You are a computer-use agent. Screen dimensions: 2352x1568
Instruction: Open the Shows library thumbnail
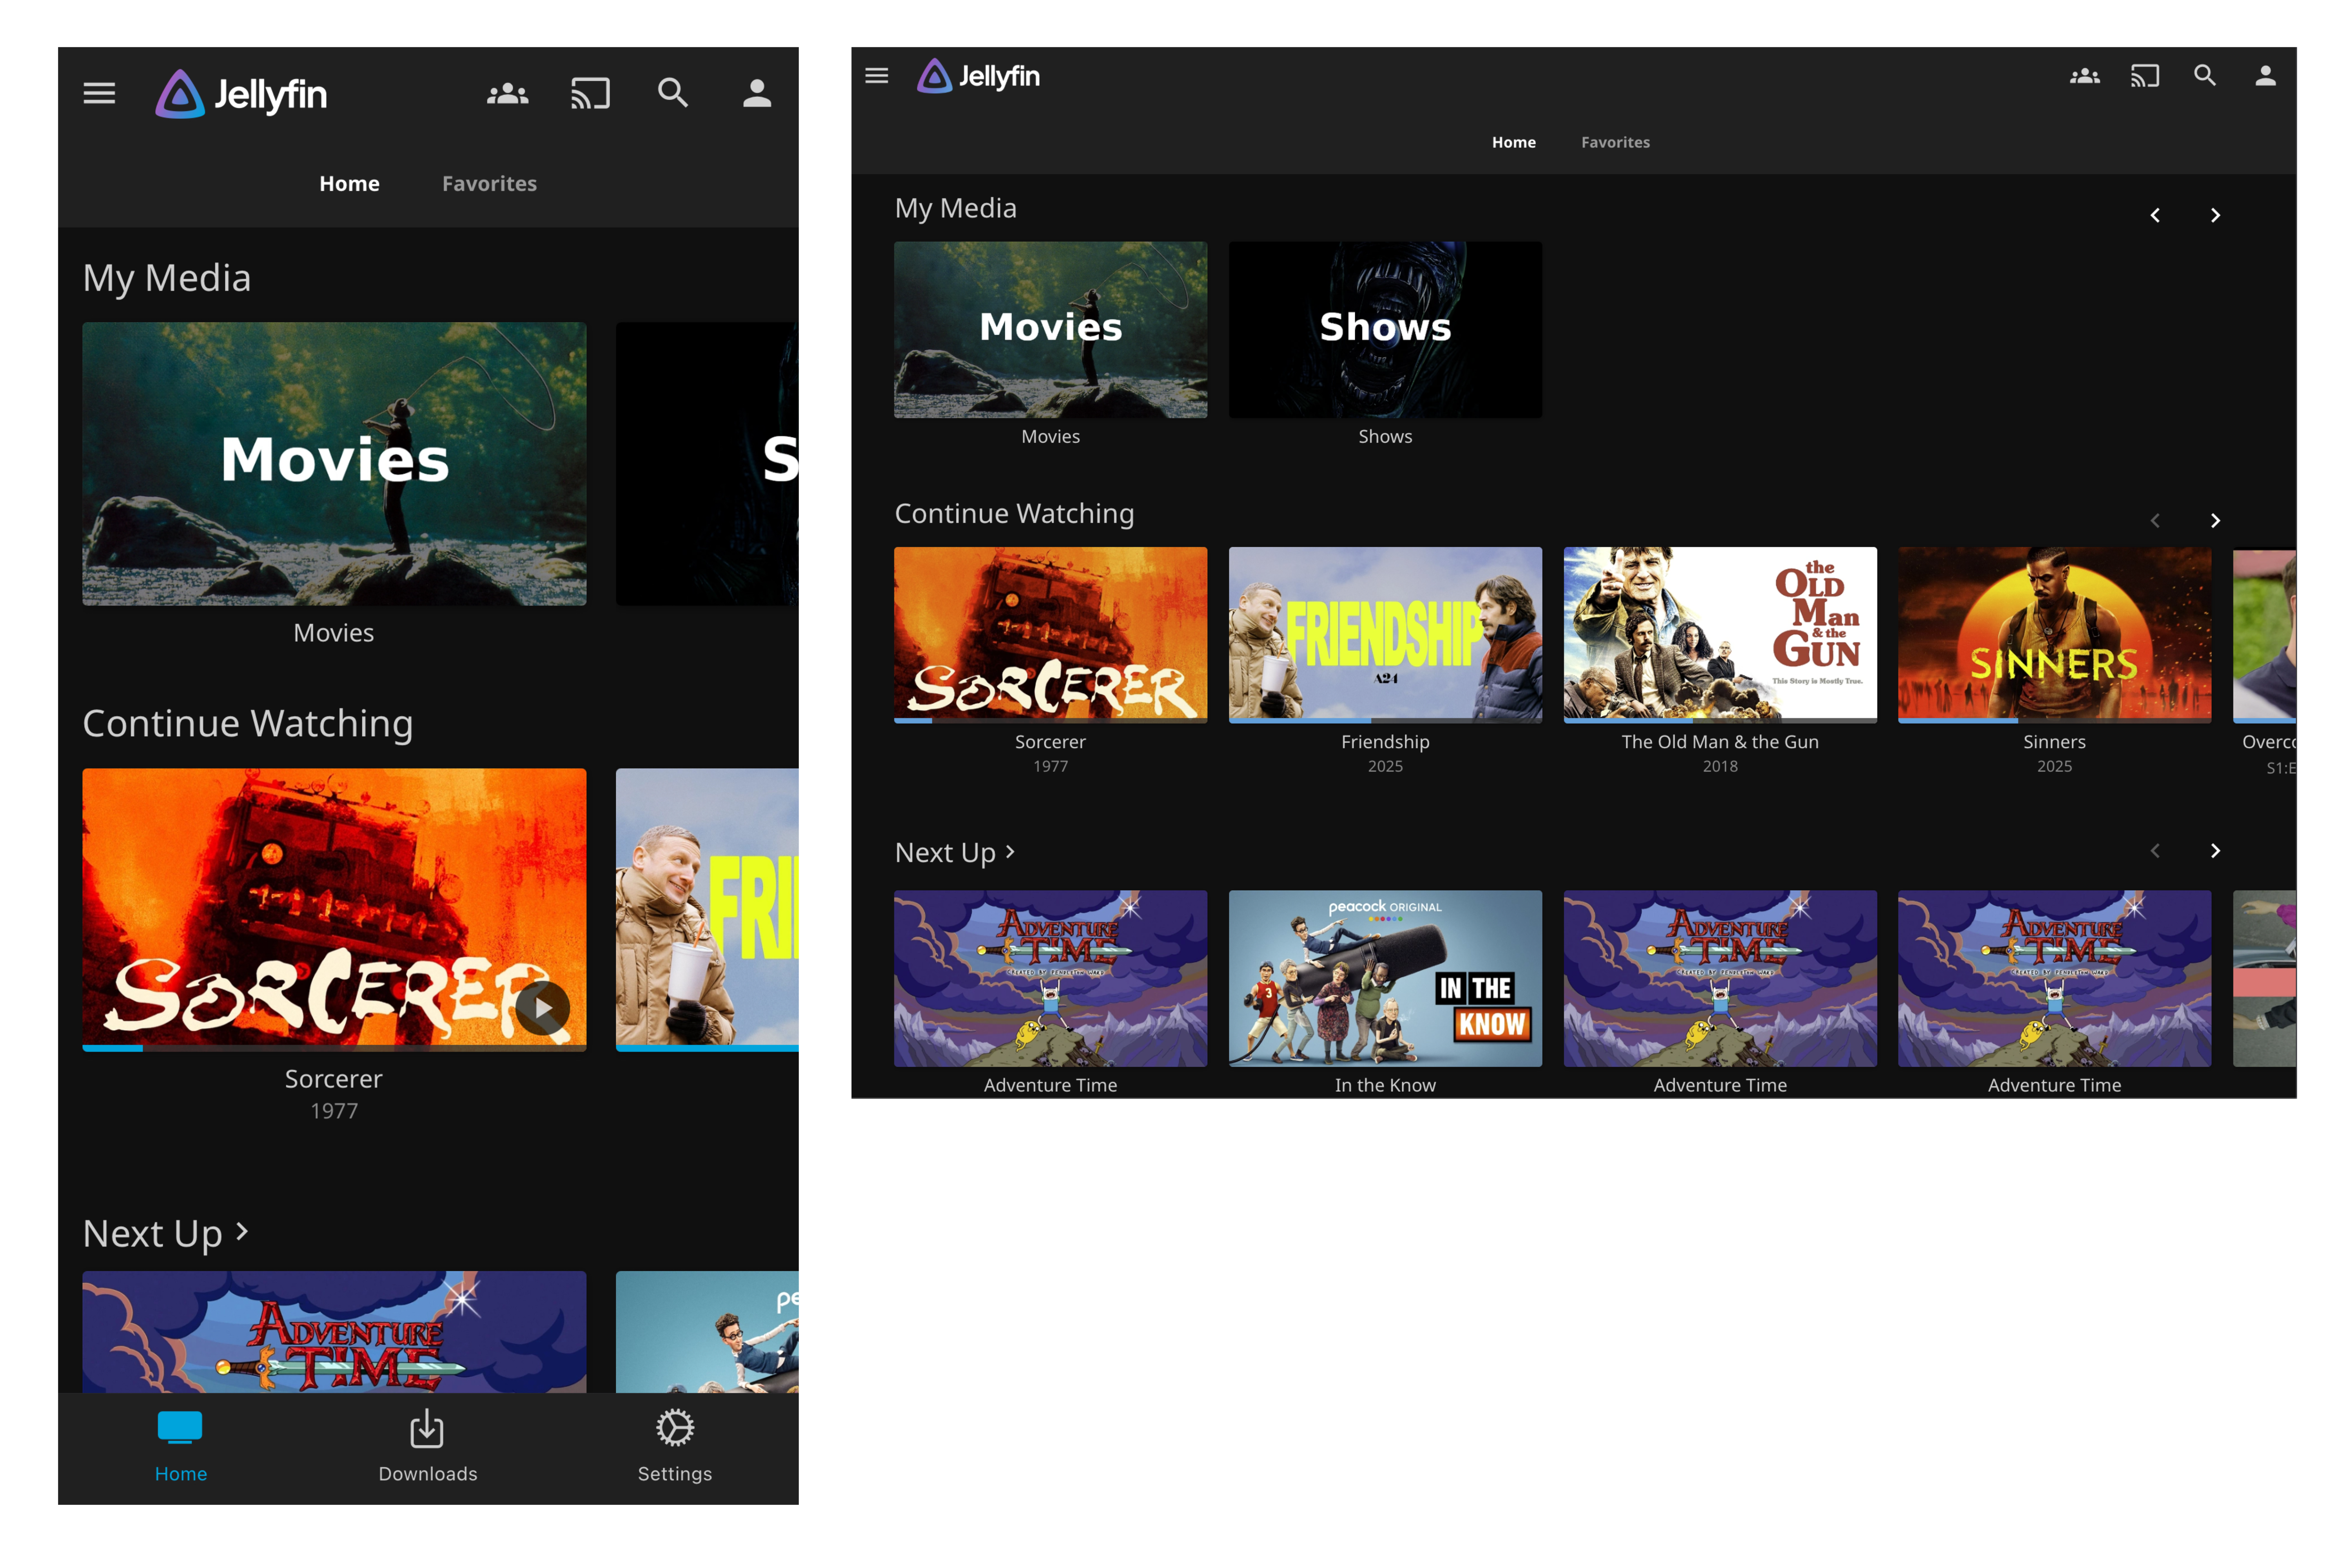click(x=1384, y=330)
